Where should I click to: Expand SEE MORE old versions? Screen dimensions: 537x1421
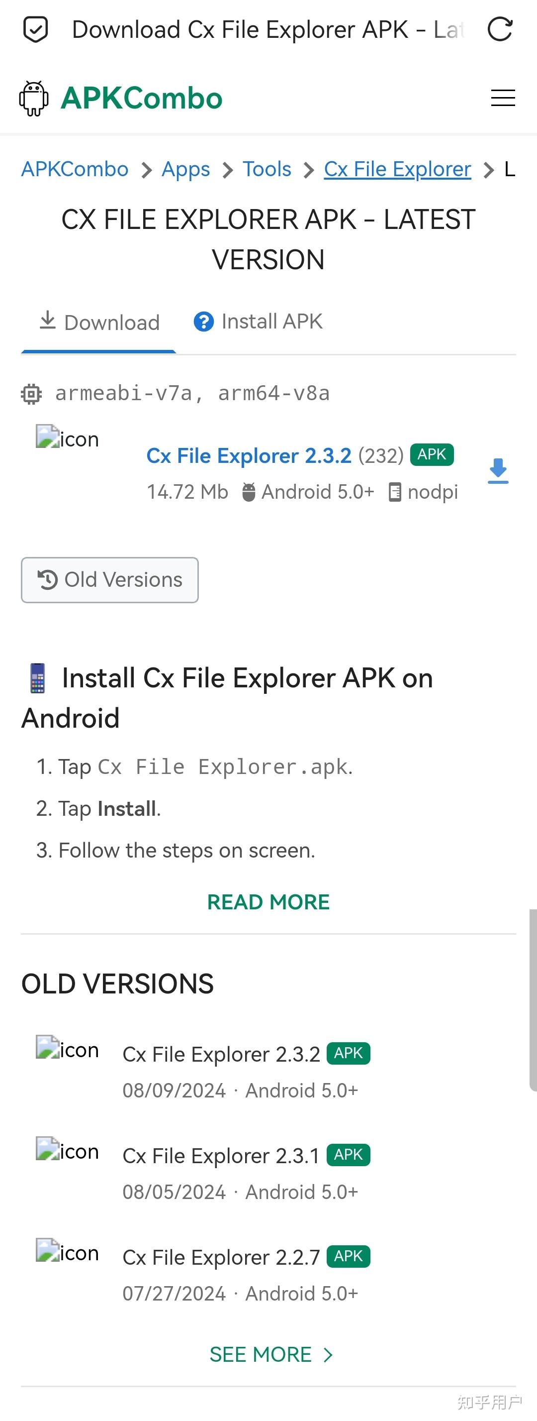click(x=270, y=1354)
